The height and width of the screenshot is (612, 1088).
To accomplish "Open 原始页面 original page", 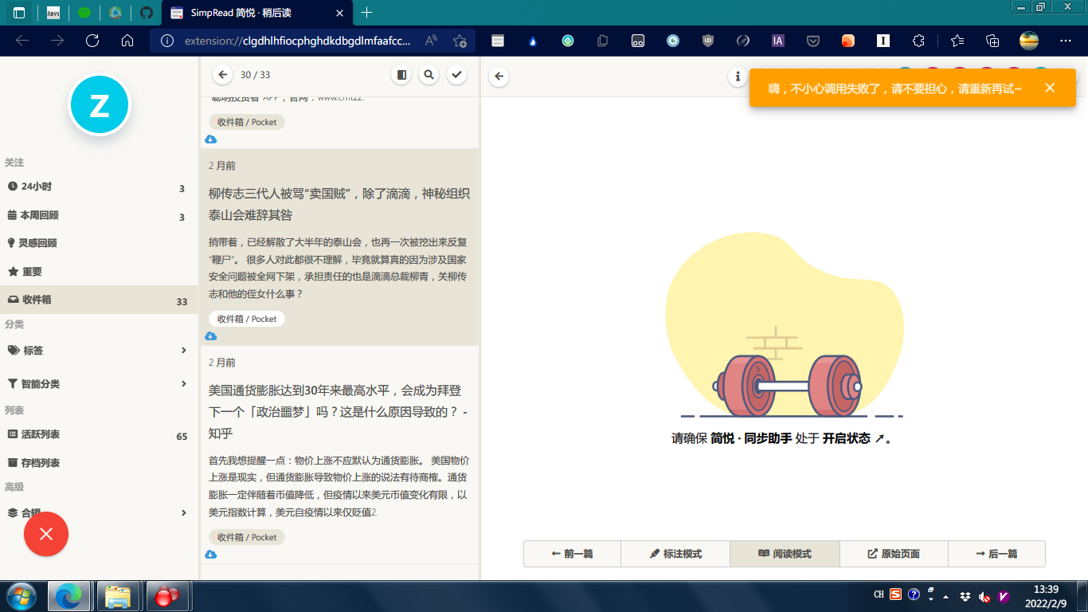I will pyautogui.click(x=894, y=554).
